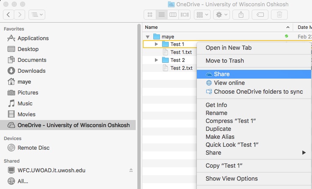The height and width of the screenshot is (189, 312).
Task: Choose Get Info from context menu
Action: [x=254, y=105]
